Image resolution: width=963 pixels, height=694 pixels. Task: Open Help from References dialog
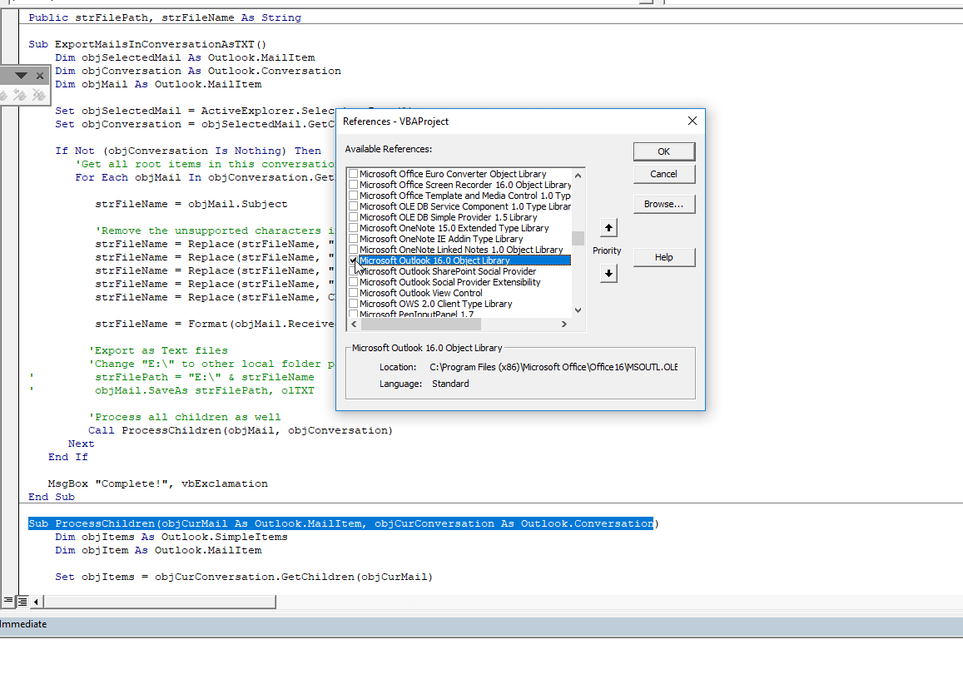[x=664, y=257]
